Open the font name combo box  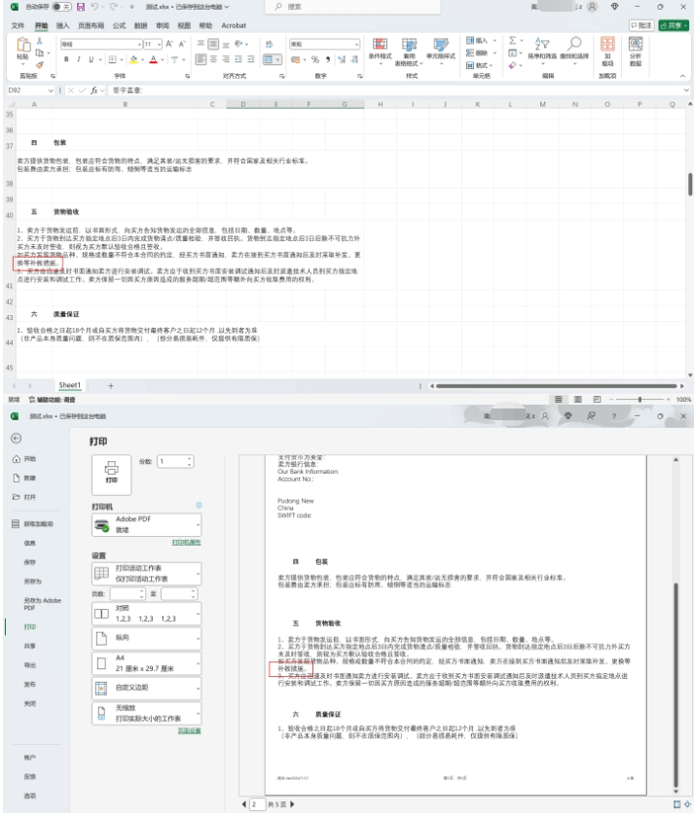click(101, 45)
